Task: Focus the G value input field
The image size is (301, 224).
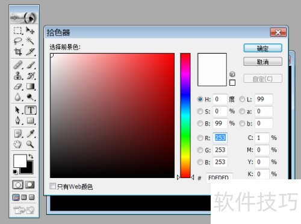Action: [220, 150]
